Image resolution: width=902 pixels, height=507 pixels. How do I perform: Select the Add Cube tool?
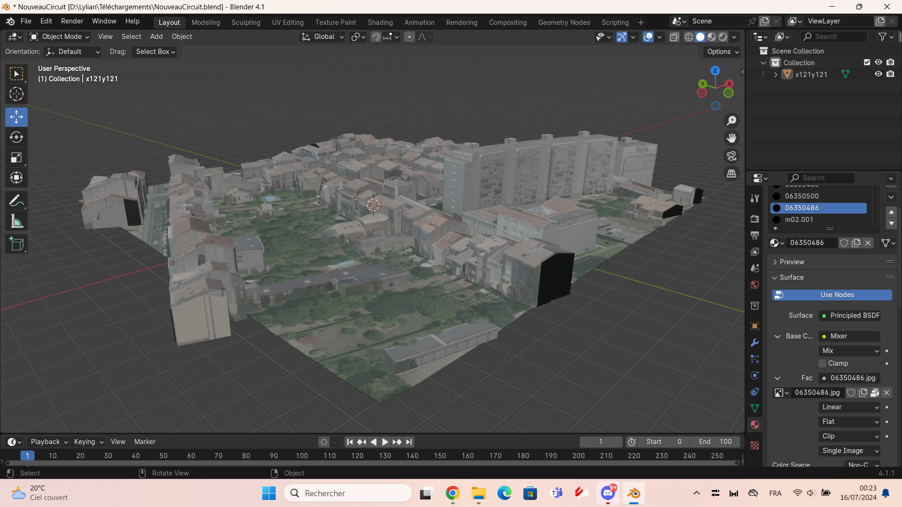[16, 244]
